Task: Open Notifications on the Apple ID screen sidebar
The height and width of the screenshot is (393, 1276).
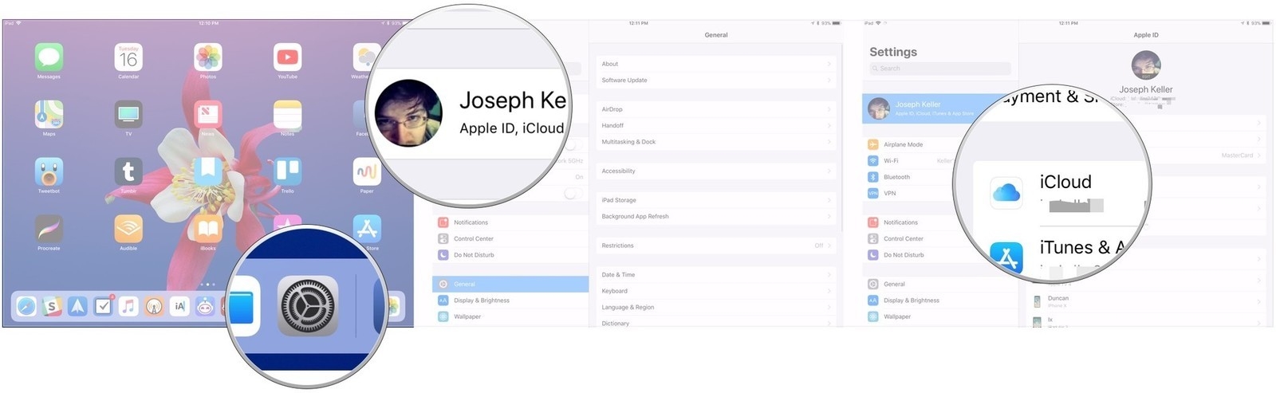Action: (940, 222)
